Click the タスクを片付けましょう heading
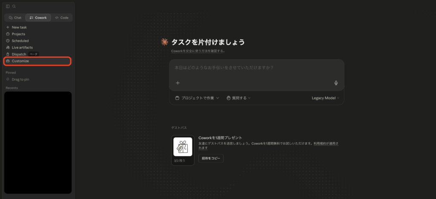436x199 pixels. [208, 42]
